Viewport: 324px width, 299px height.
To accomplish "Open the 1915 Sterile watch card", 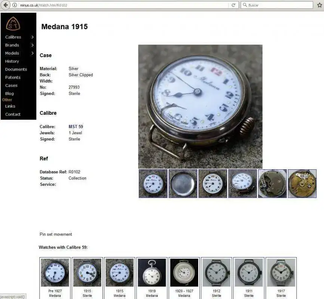I will point(87,278).
